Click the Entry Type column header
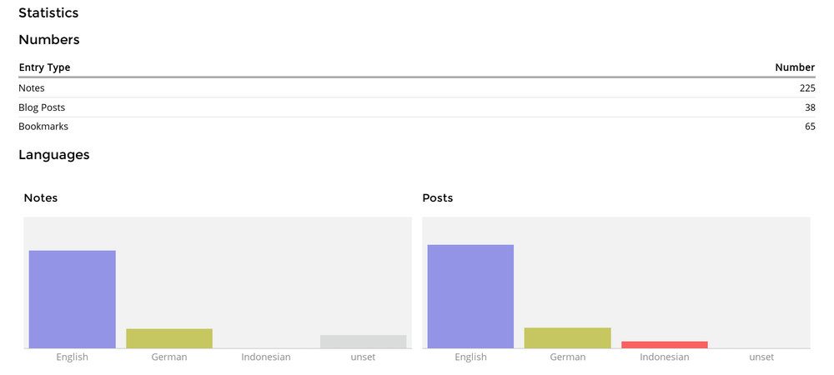Viewport: 834px width, 375px height. coord(44,67)
